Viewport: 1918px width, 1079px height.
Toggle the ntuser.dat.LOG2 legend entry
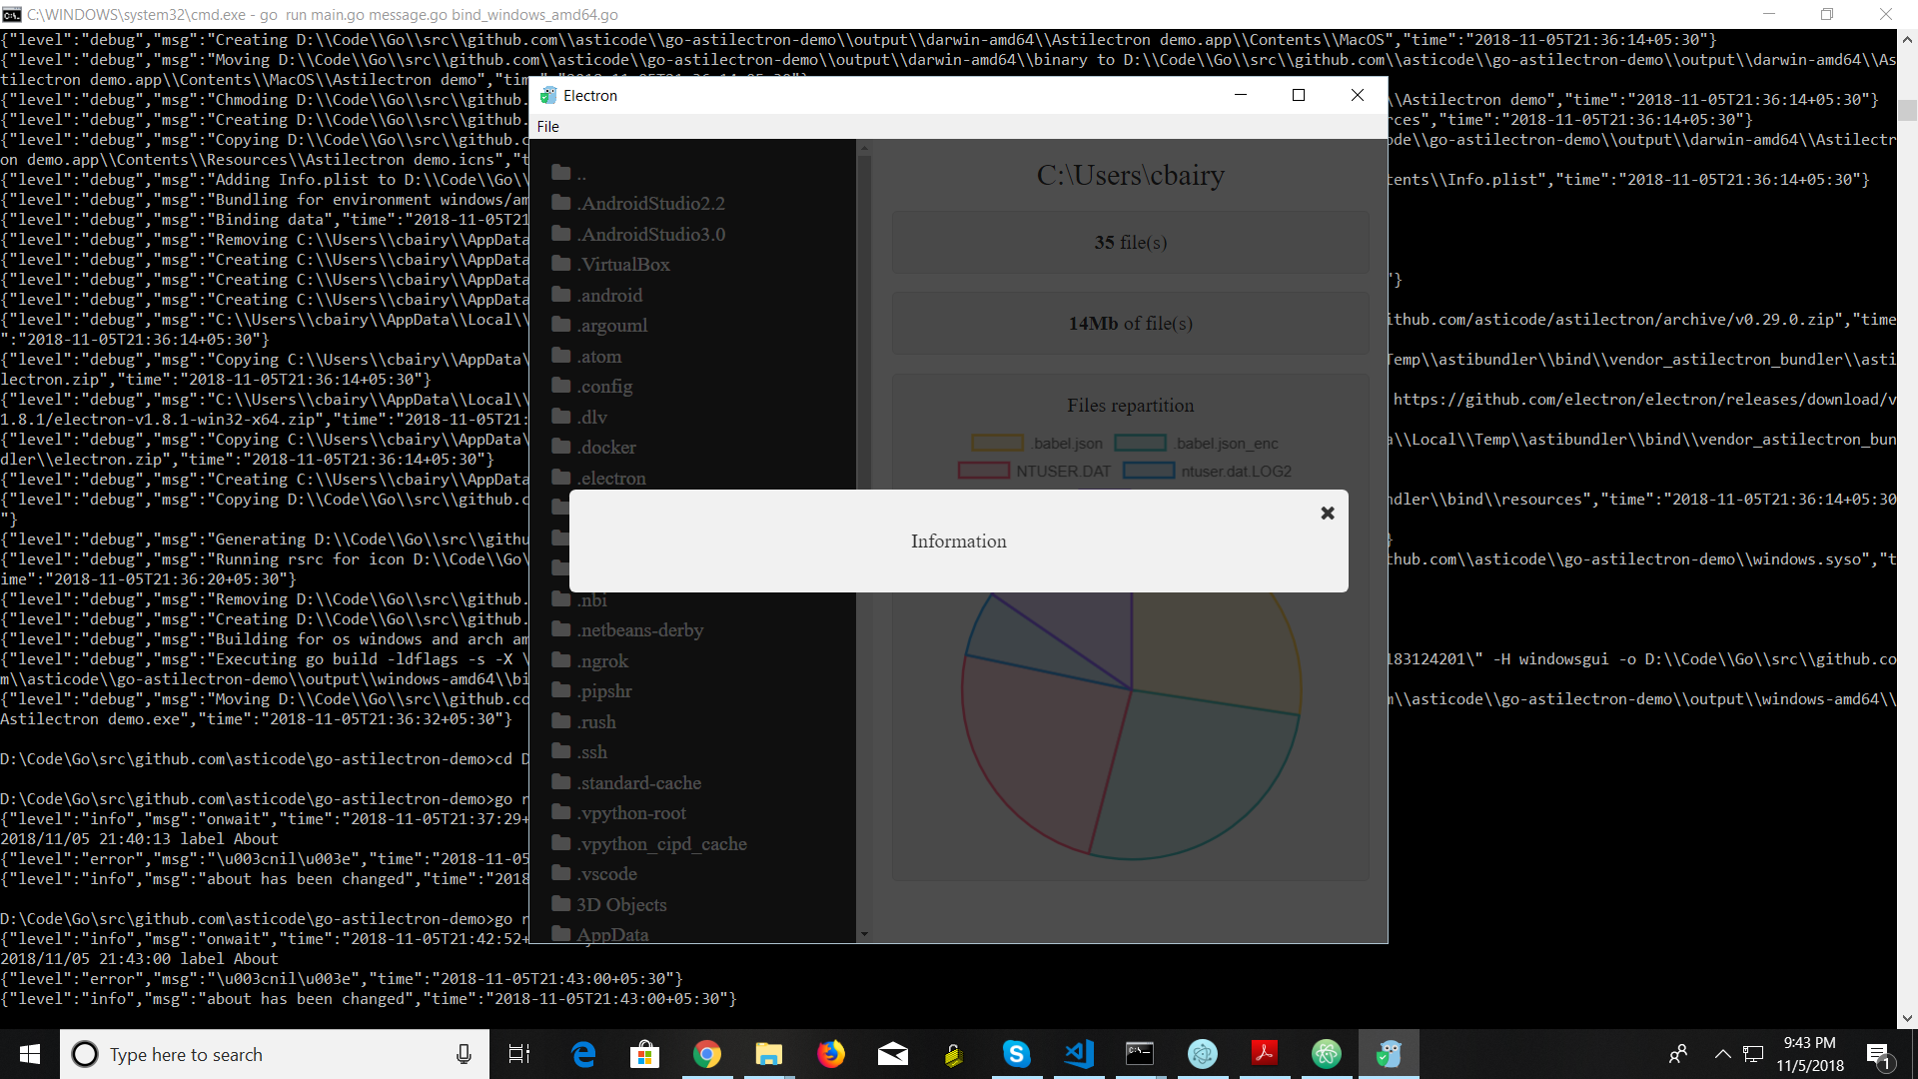tap(1236, 471)
